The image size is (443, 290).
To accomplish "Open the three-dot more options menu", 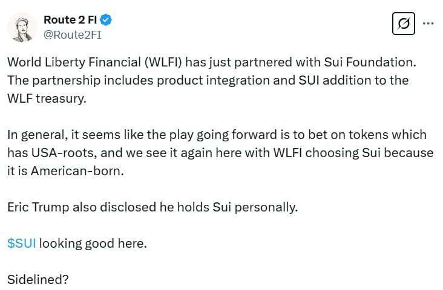I will coord(428,24).
